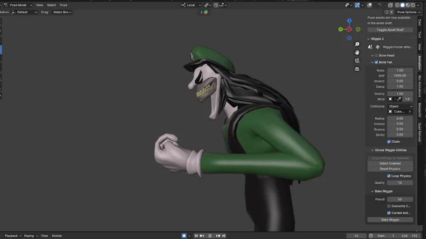
Task: Click the Gravity 1.00 value field
Action: [x=400, y=94]
